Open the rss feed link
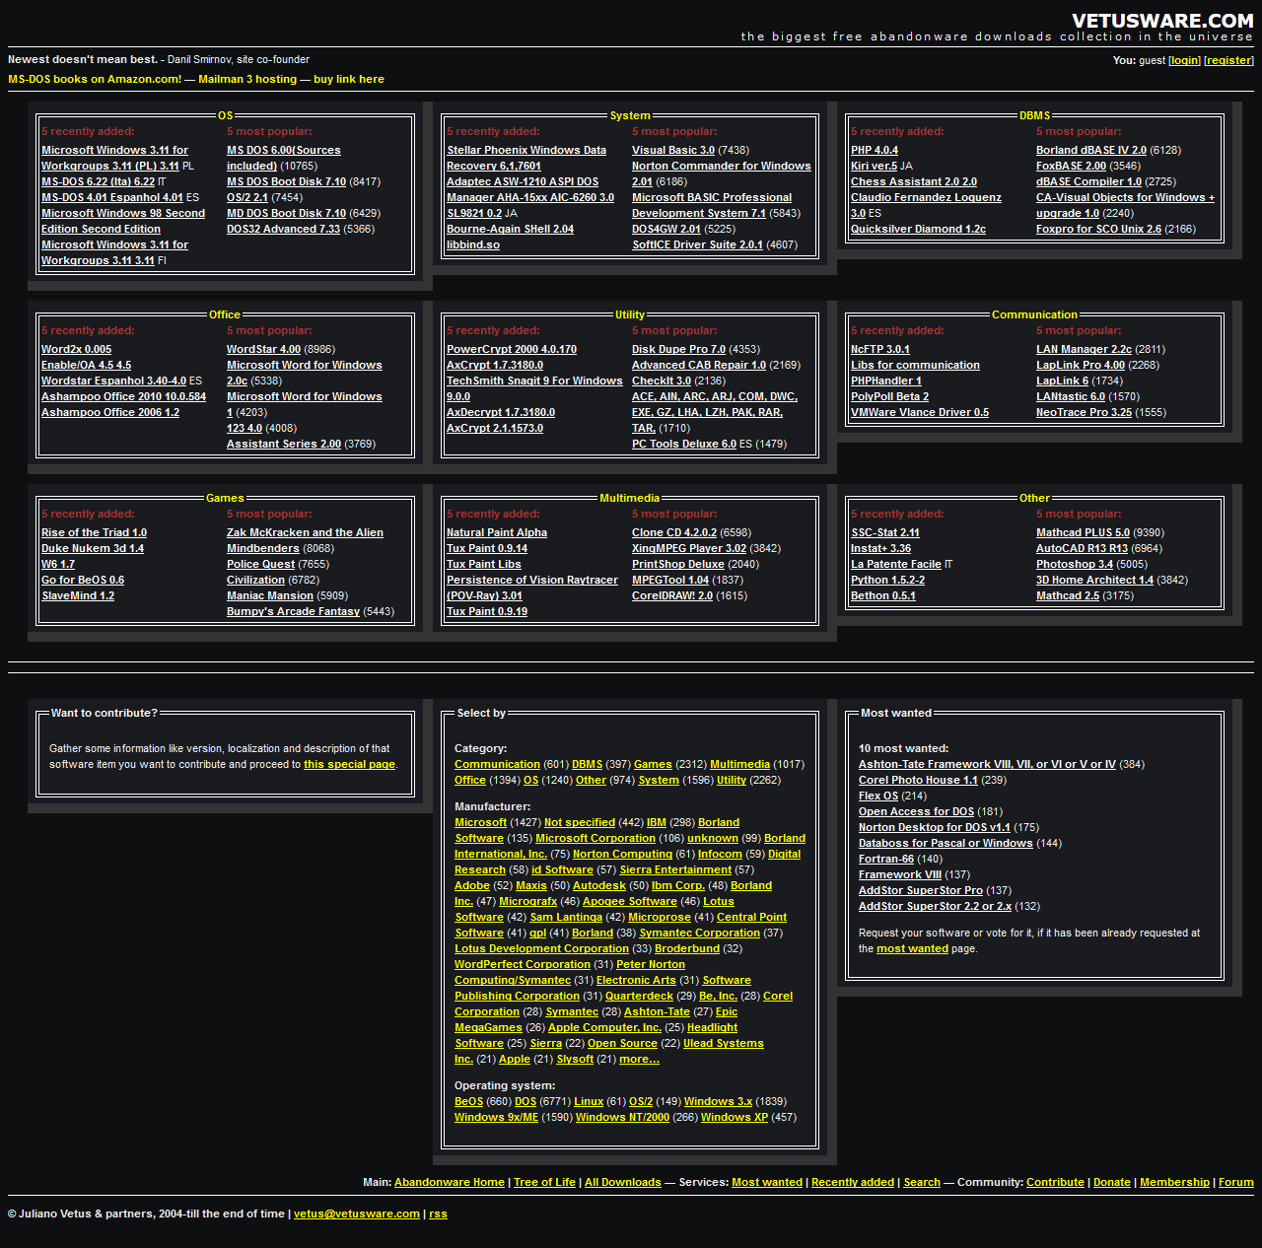1262x1248 pixels. (439, 1213)
